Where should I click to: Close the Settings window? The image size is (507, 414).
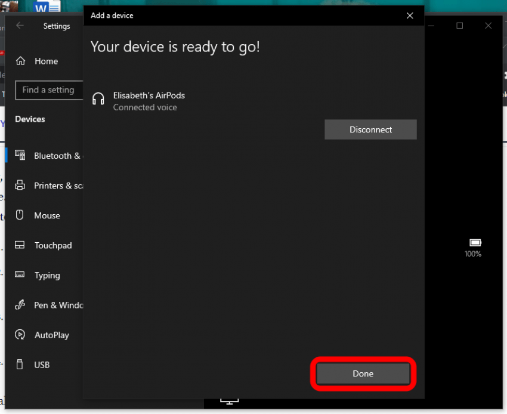coord(489,26)
